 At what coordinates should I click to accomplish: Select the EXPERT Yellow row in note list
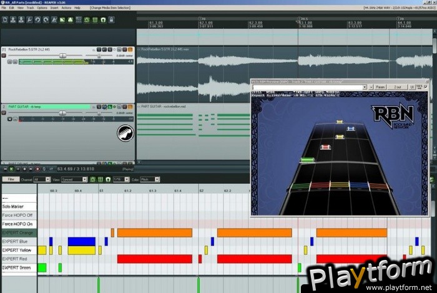pos(19,250)
